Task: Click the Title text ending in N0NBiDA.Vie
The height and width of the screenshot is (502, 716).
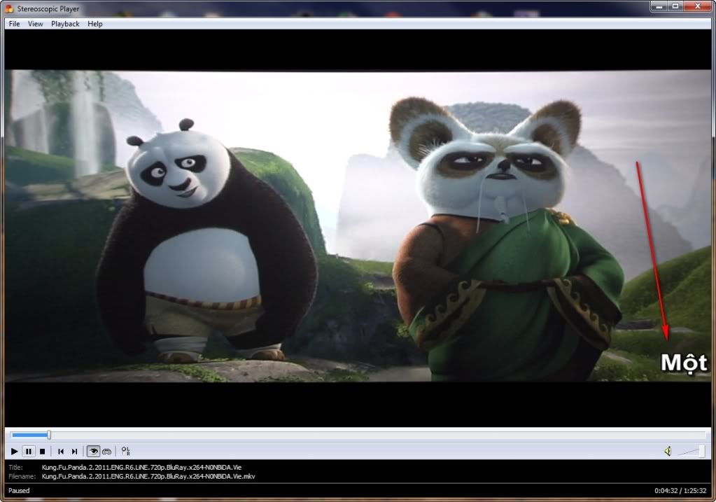Action: (x=141, y=467)
